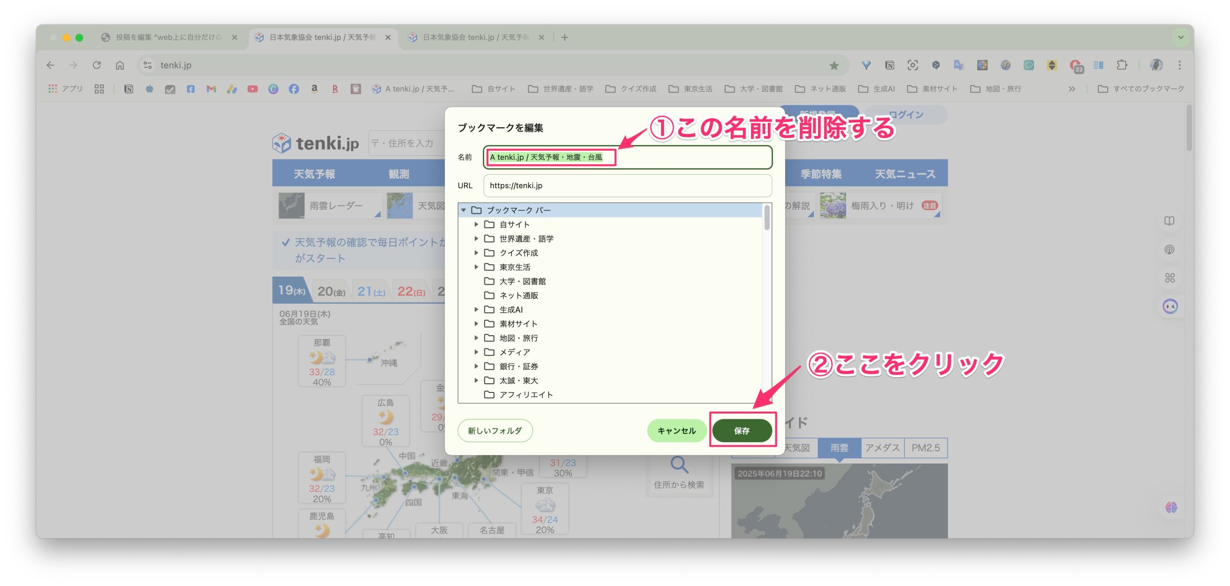Click the screenshot capture extension icon
The width and height of the screenshot is (1230, 586).
point(912,65)
